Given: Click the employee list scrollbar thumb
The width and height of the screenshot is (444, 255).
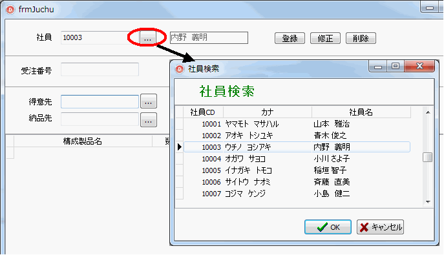Looking at the screenshot, I should [x=428, y=158].
